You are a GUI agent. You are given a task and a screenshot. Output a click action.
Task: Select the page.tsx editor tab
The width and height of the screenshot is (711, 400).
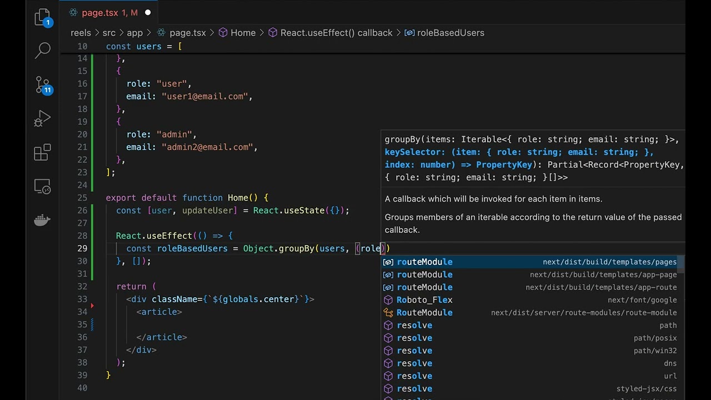point(110,12)
